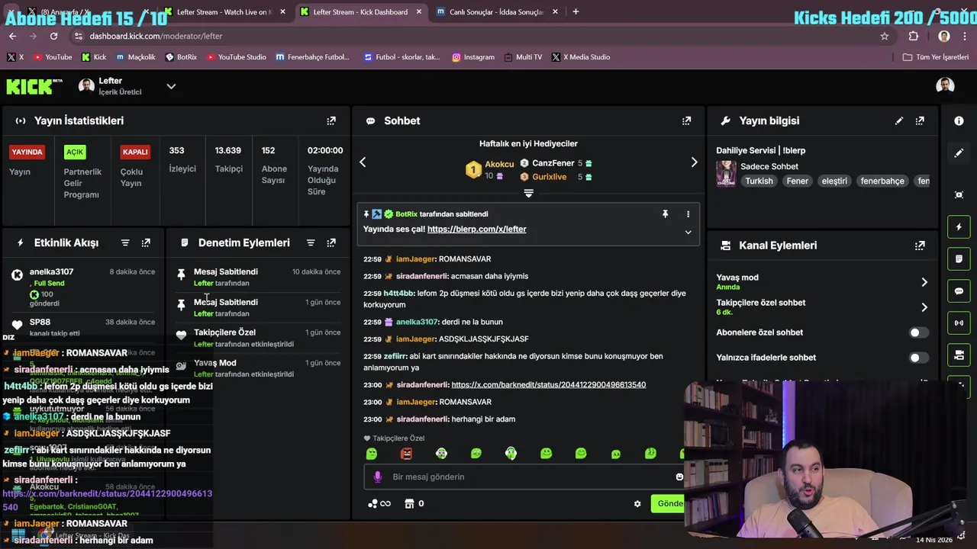The width and height of the screenshot is (977, 549).
Task: Toggle the lightning activity widget in sidebar
Action: 959,227
